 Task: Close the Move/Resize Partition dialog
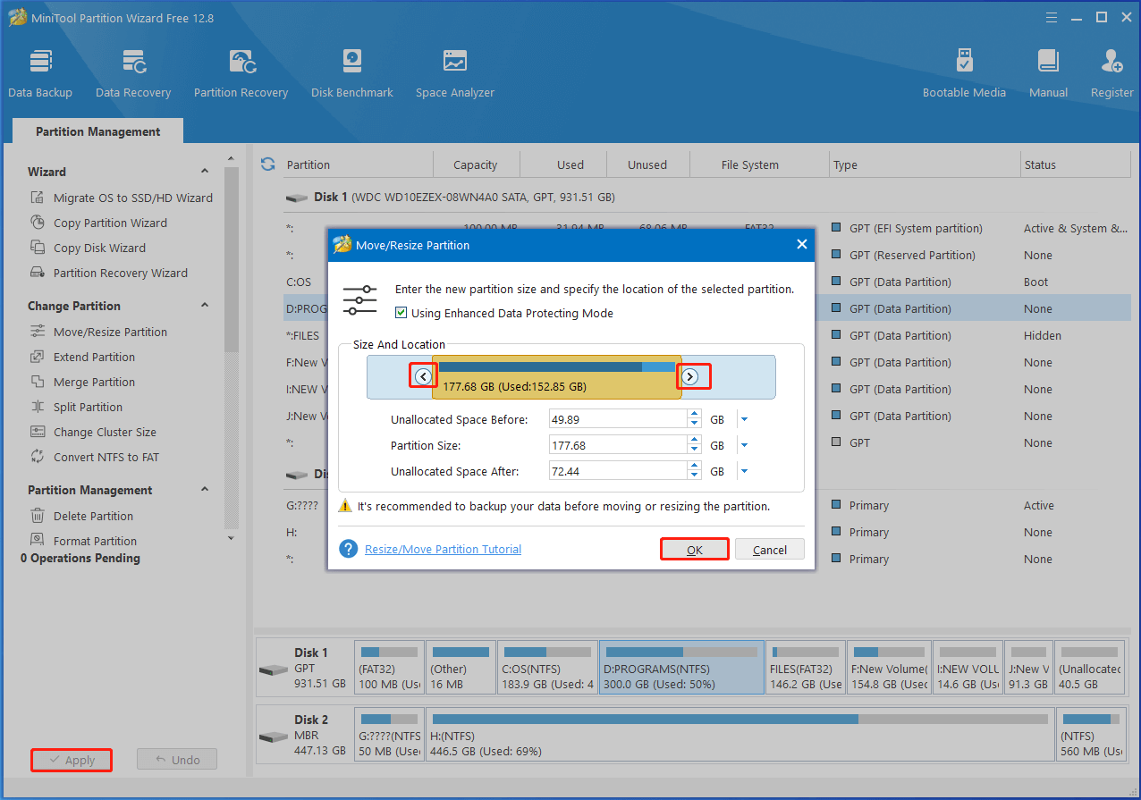click(x=801, y=244)
